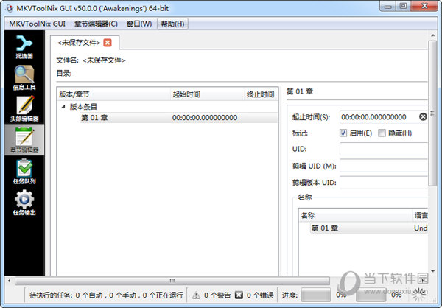This screenshot has height=308, width=442.
Task: Click the 0 个警告 warnings count text
Action: [x=217, y=295]
